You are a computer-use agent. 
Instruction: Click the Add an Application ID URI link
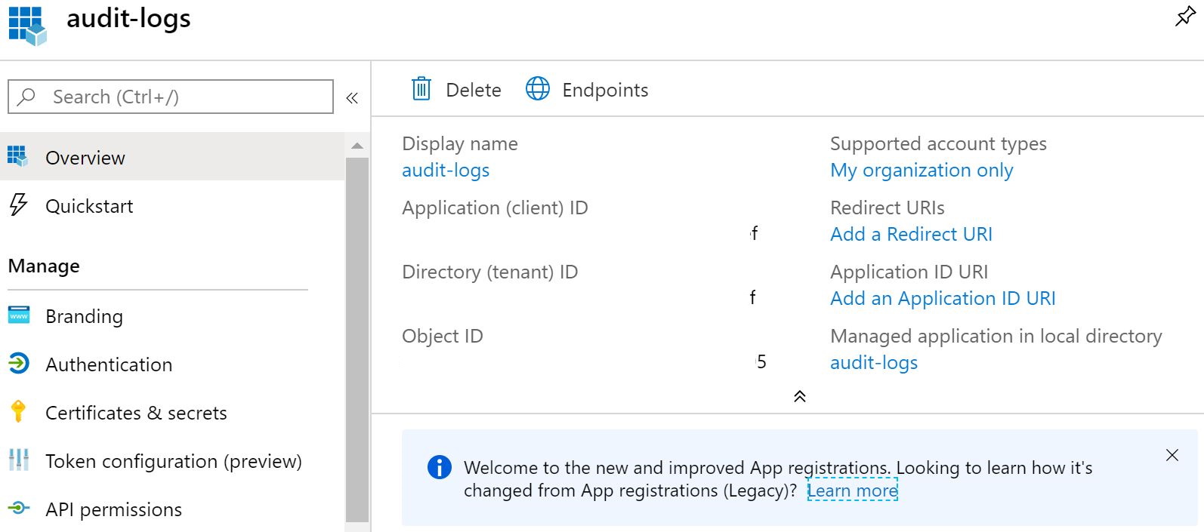[943, 298]
